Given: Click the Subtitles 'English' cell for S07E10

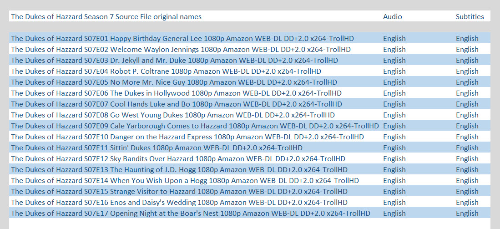Looking at the screenshot, I should (x=467, y=137).
